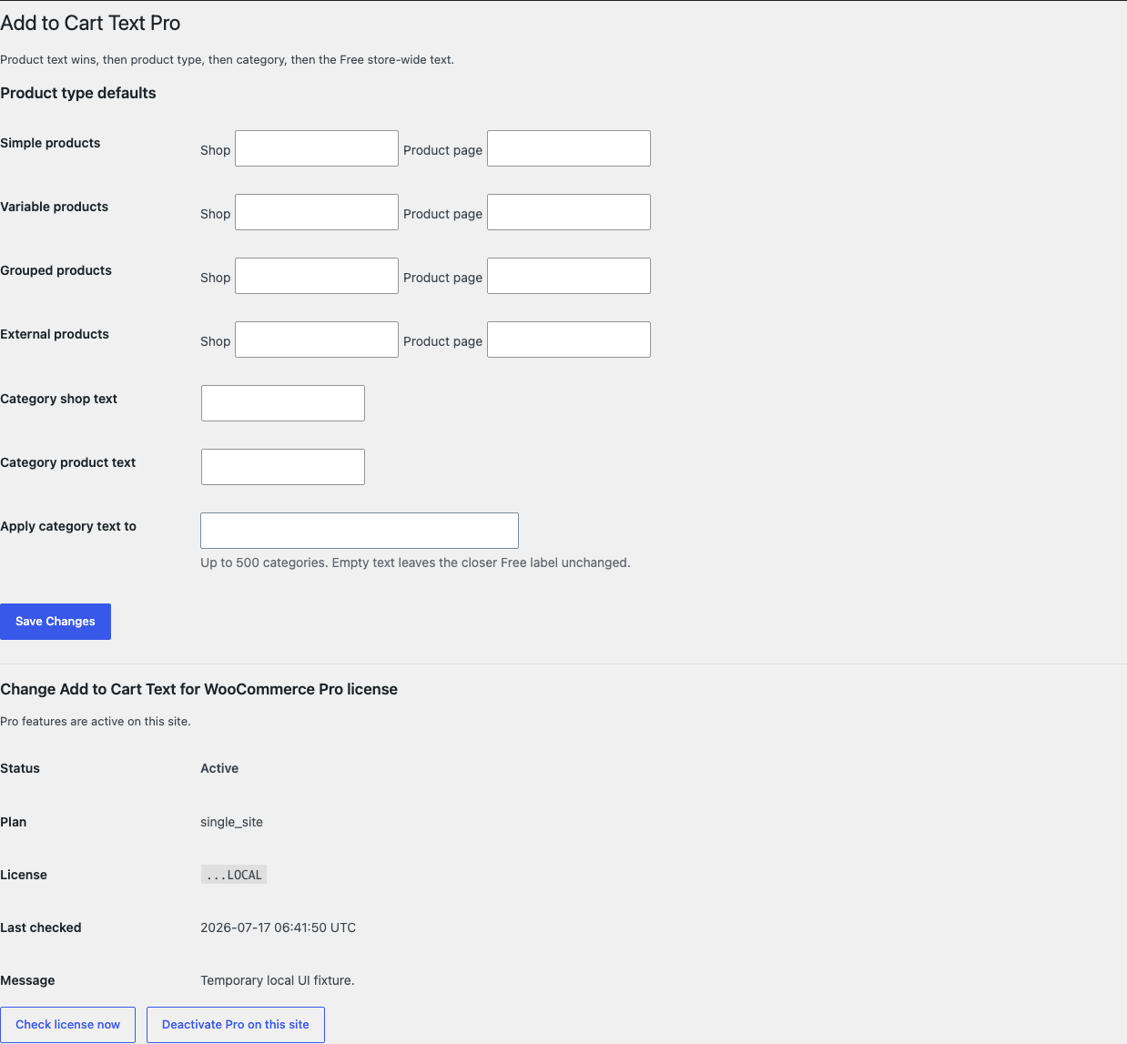Image resolution: width=1127 pixels, height=1044 pixels.
Task: Click the Status row label
Action: [x=20, y=768]
